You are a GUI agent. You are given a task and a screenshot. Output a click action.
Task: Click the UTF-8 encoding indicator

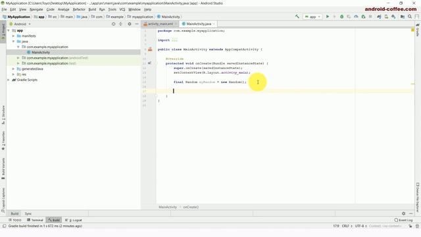361,226
